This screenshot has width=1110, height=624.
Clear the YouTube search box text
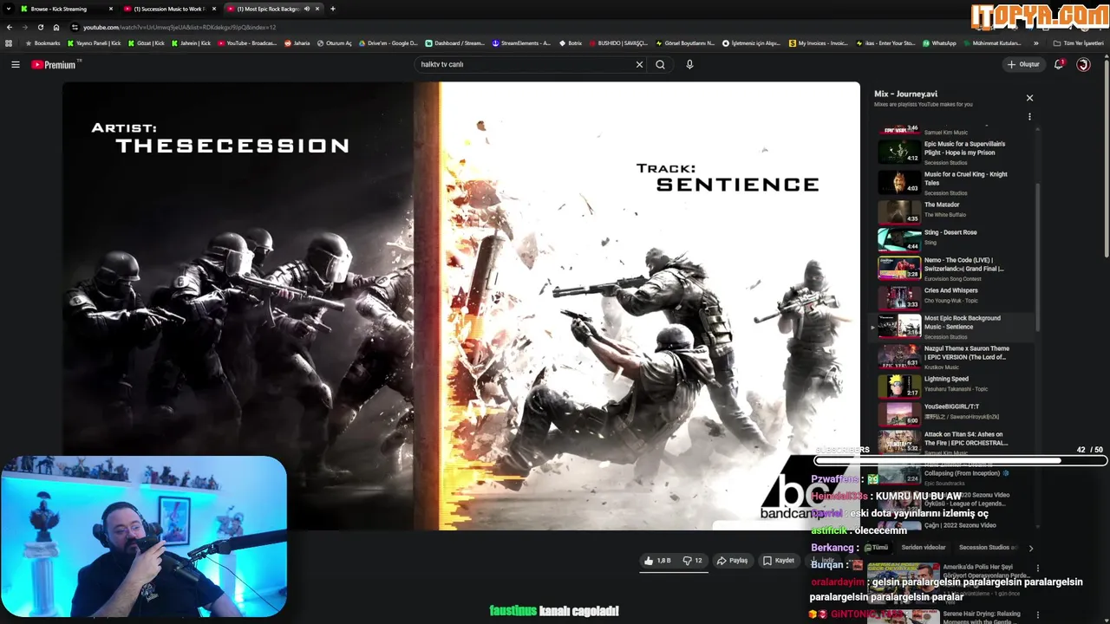click(x=639, y=64)
